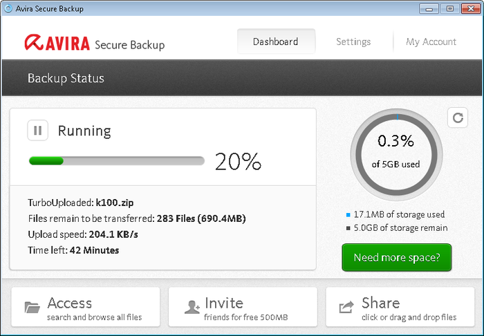Screen dimensions: 484x336
Task: Click the Invite person icon
Action: pyautogui.click(x=192, y=308)
